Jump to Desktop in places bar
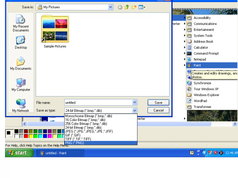This screenshot has height=178, width=238. pos(21,42)
